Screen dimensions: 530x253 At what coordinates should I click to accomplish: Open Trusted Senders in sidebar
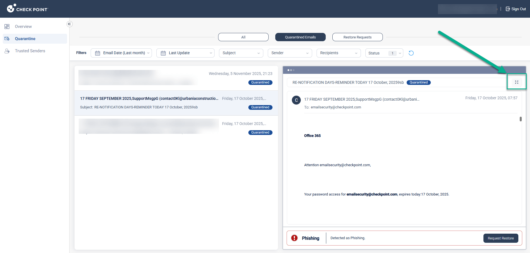click(x=30, y=51)
